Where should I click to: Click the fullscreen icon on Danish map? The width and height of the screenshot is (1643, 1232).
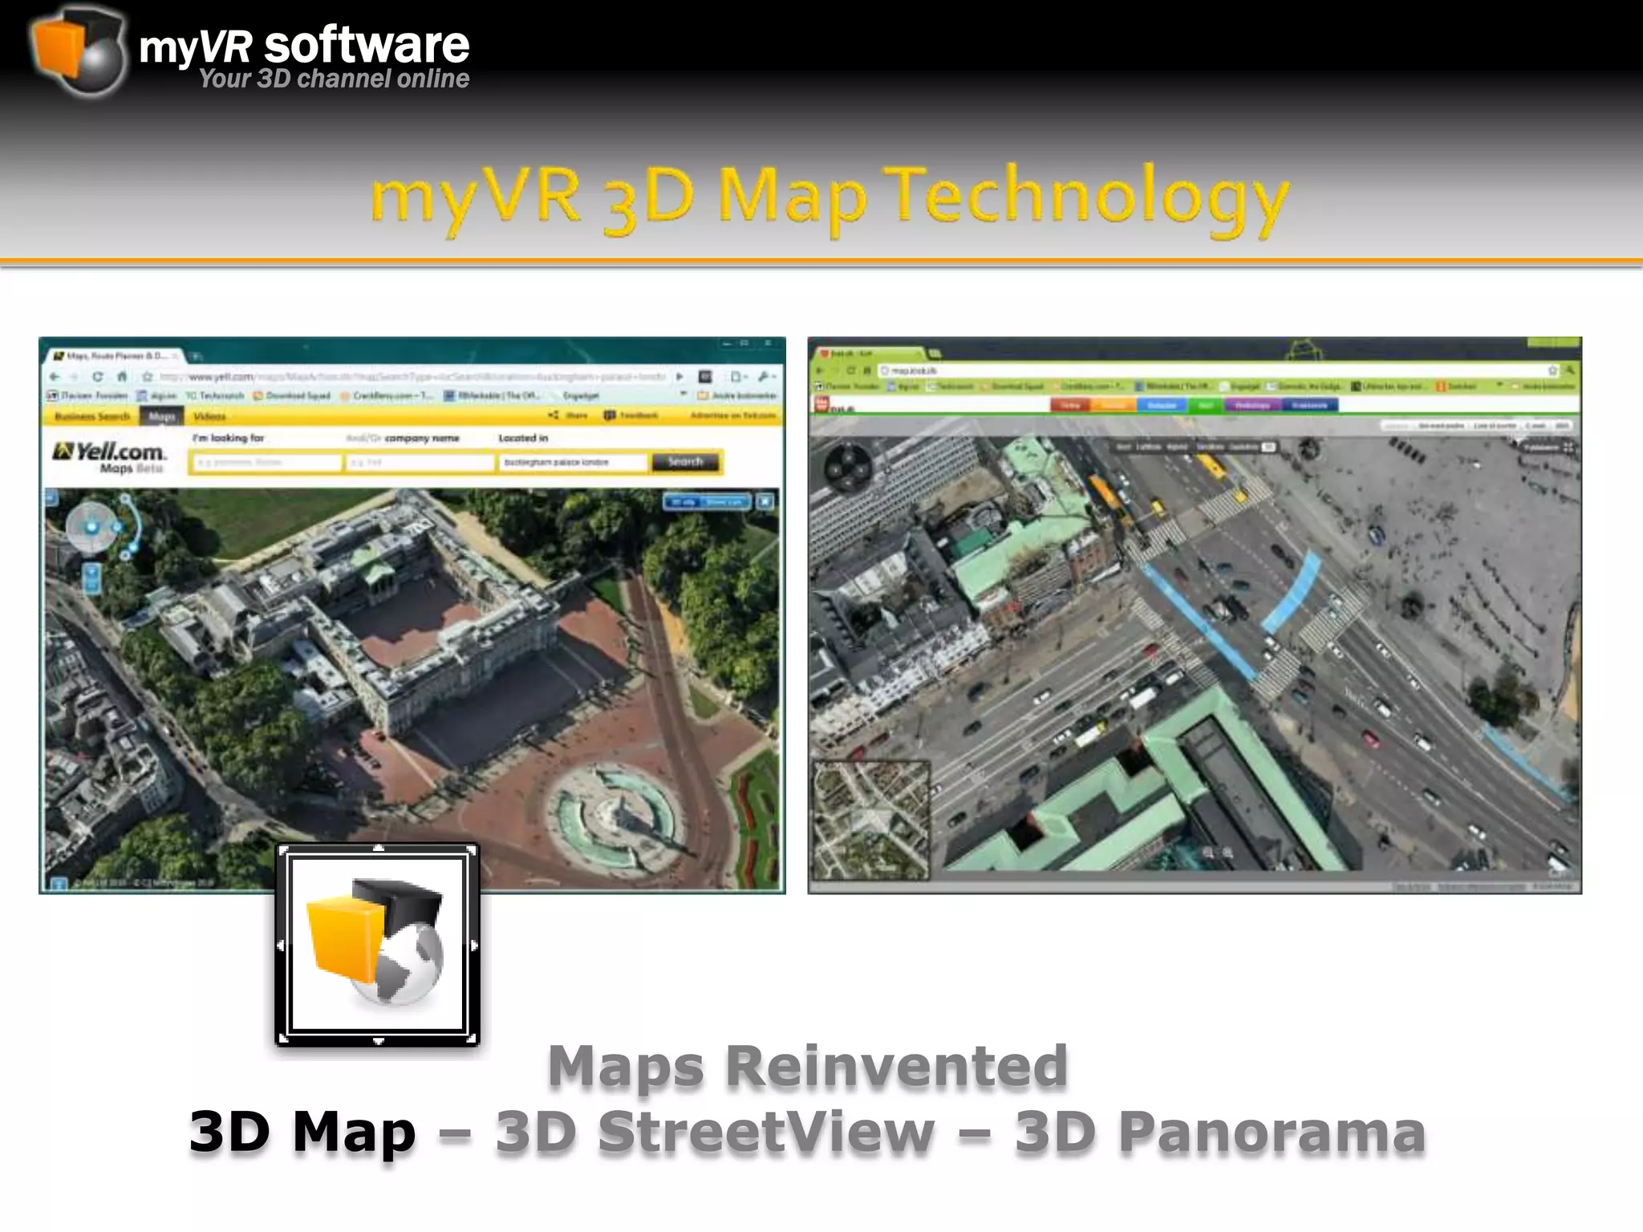pyautogui.click(x=1568, y=448)
